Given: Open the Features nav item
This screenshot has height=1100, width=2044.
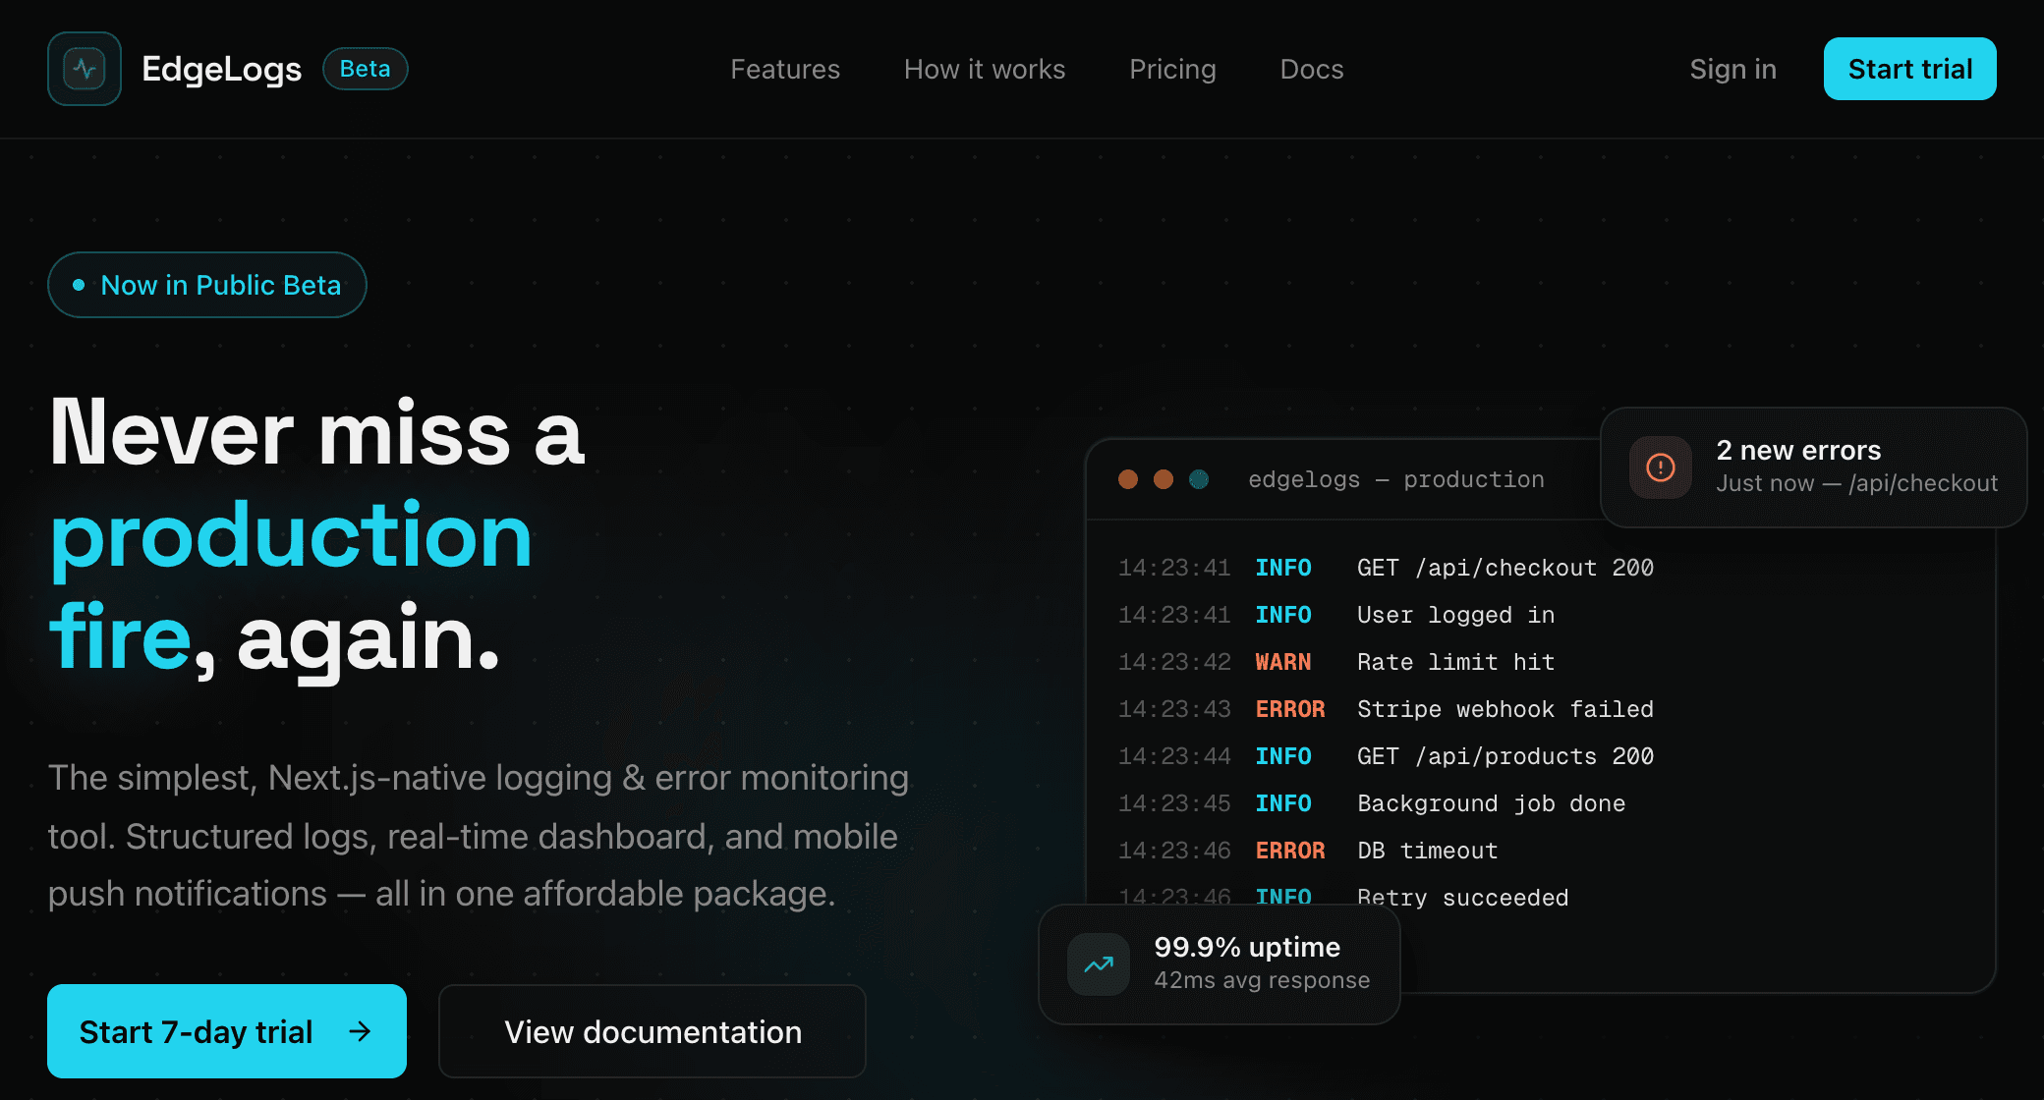Looking at the screenshot, I should pyautogui.click(x=785, y=69).
